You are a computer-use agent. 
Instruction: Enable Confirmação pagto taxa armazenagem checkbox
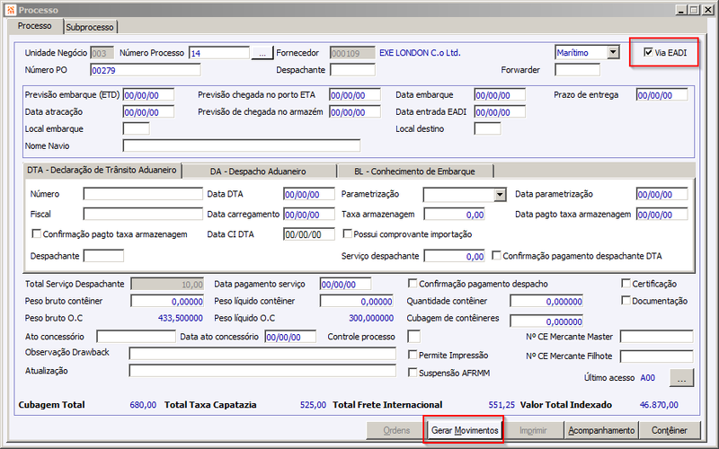(x=36, y=234)
